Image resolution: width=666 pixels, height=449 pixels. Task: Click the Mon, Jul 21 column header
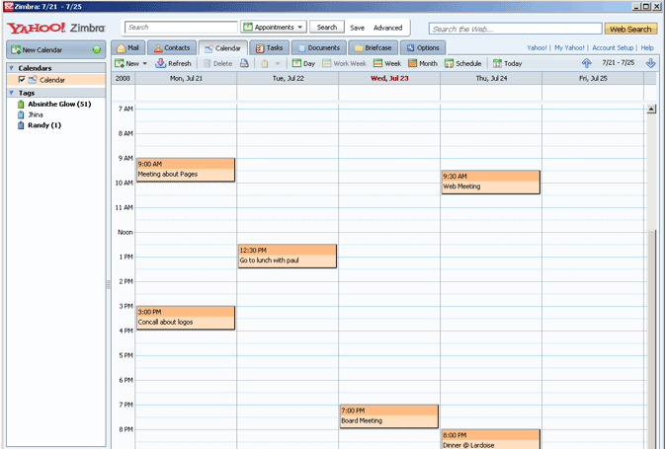[186, 78]
